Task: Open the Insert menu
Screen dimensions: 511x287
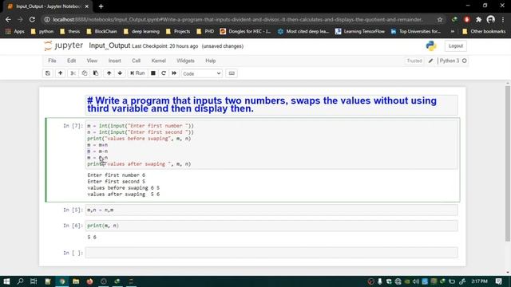Action: (114, 61)
